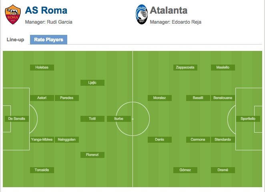The width and height of the screenshot is (265, 192).
Task: Select Ljajic player label
Action: [92, 83]
